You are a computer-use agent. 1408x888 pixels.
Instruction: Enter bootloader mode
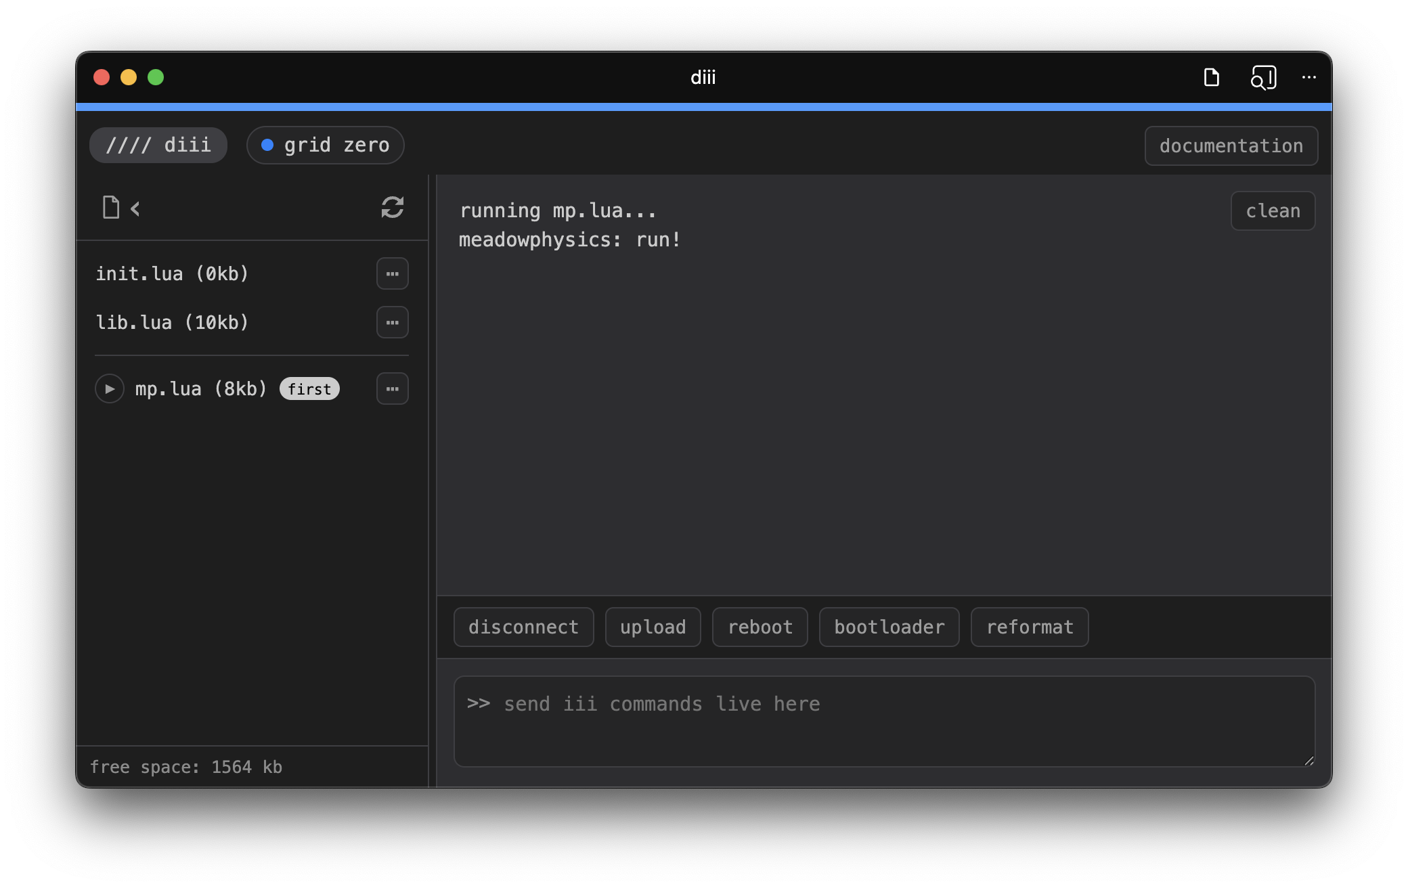tap(889, 627)
